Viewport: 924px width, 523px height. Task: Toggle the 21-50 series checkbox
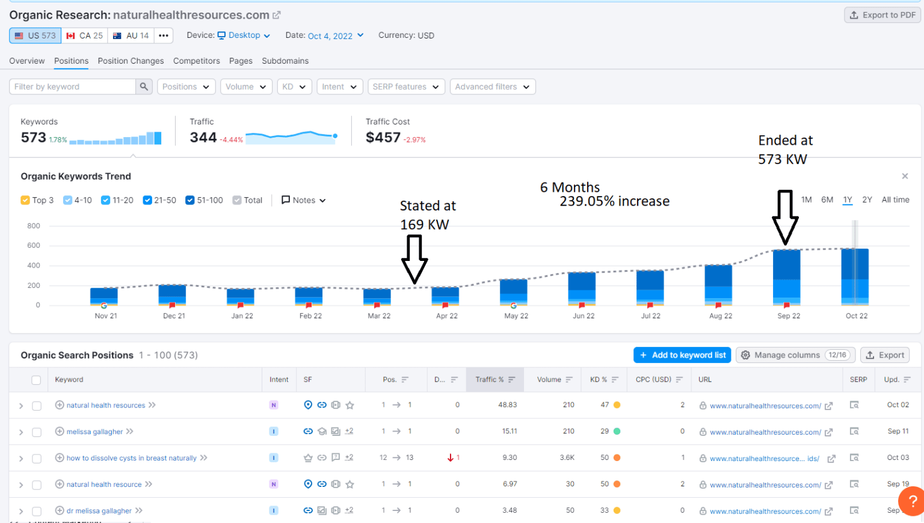(147, 200)
